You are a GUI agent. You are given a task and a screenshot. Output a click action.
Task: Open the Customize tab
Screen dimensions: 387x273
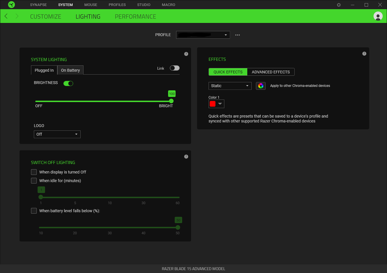45,16
